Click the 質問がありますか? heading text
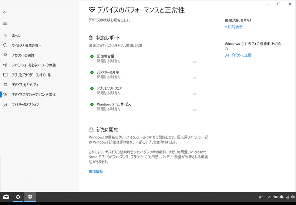The width and height of the screenshot is (296, 205). tap(238, 21)
